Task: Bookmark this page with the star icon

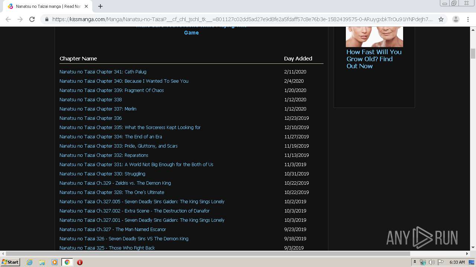Action: pyautogui.click(x=441, y=19)
